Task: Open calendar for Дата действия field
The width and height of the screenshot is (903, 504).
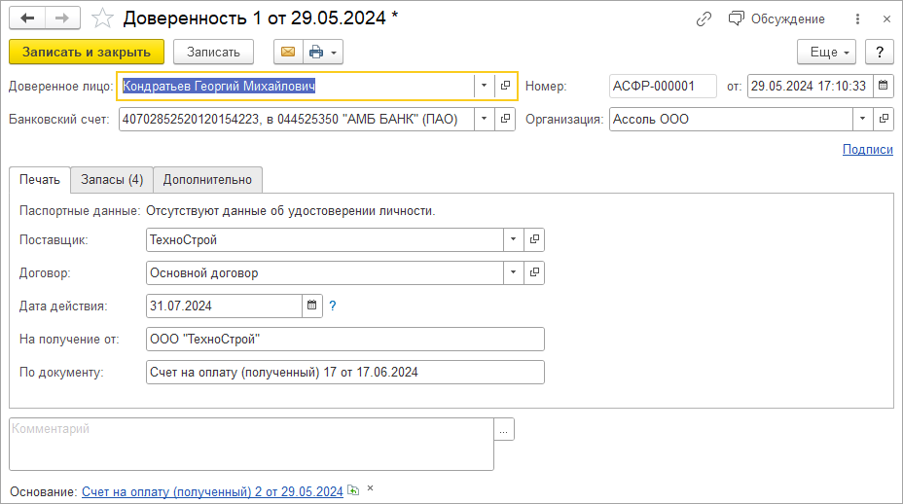Action: pyautogui.click(x=312, y=306)
